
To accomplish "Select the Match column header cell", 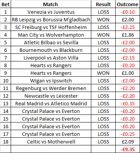I will pos(51,4).
